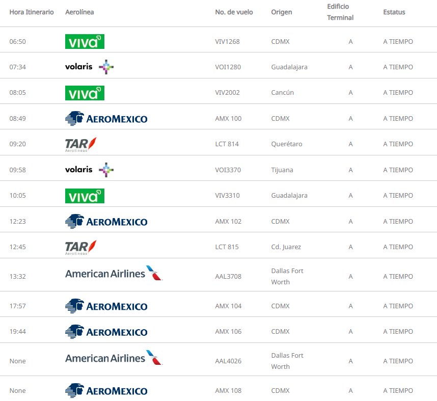Click the Viva logo for flight VIV1268
The image size is (437, 401).
tap(85, 42)
